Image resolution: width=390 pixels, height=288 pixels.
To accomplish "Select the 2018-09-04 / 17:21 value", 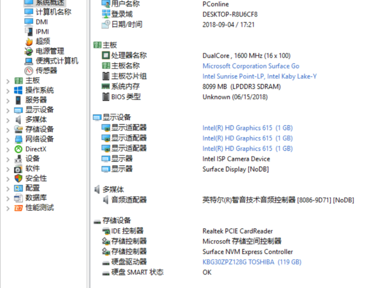I will point(228,25).
